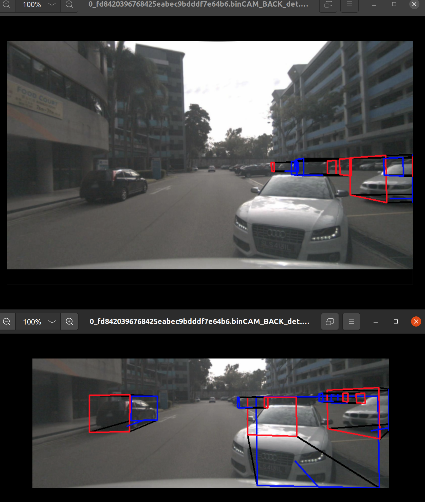Zoom out in the lower image viewer
Screen dimensions: 425x502
coord(7,322)
